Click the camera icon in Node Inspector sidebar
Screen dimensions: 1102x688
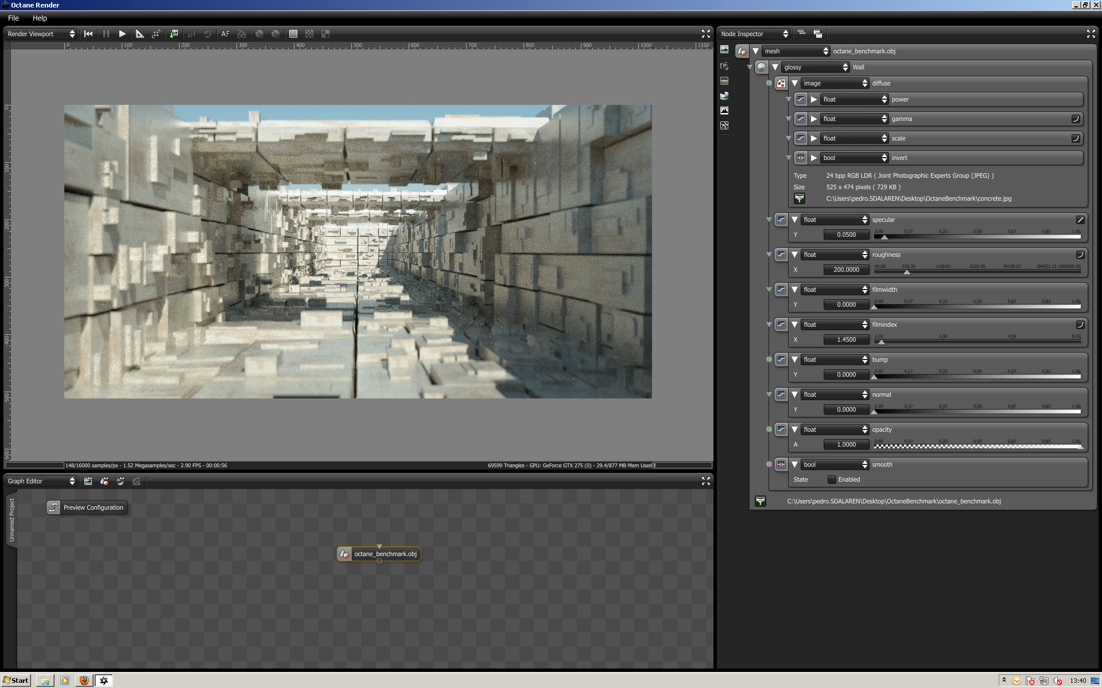pos(724,66)
